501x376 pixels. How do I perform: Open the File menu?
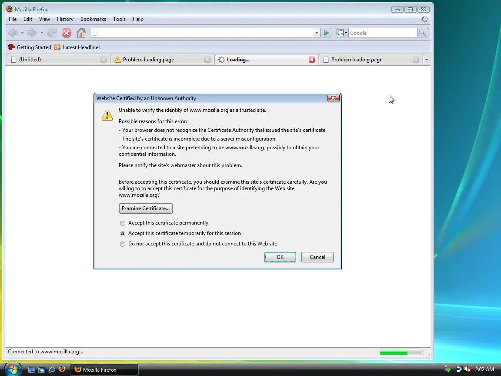click(x=13, y=19)
